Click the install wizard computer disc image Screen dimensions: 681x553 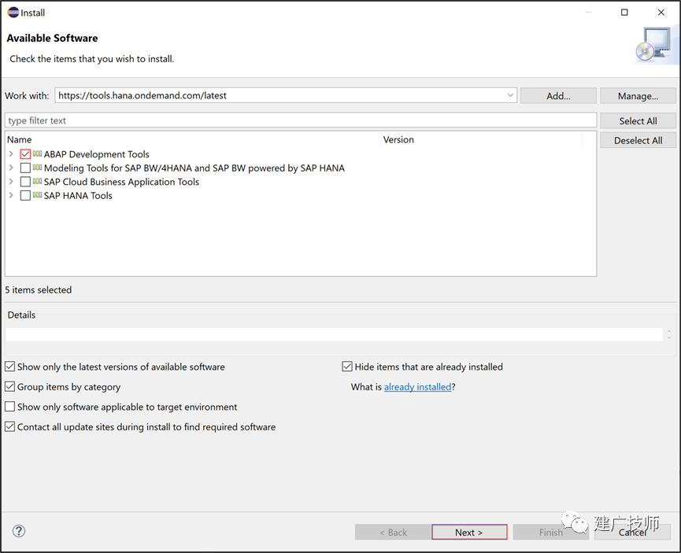click(x=654, y=44)
